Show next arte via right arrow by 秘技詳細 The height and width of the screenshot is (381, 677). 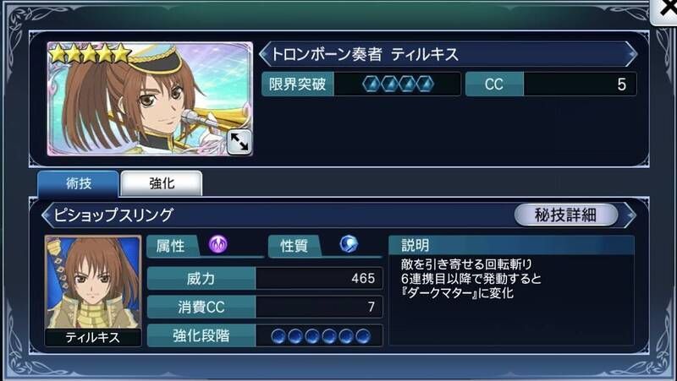tap(630, 215)
